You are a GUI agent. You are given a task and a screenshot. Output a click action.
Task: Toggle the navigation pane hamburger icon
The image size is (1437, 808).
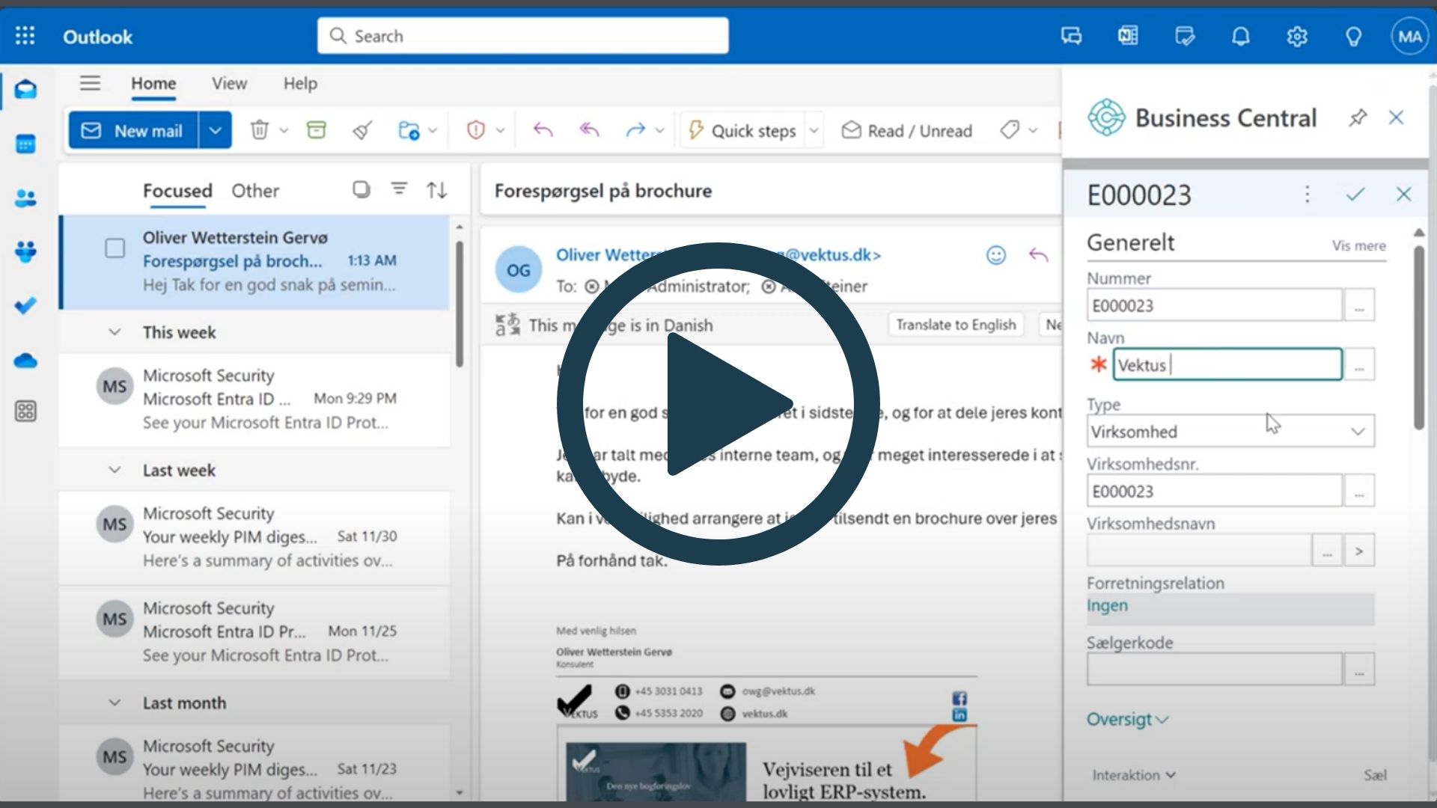[x=90, y=83]
